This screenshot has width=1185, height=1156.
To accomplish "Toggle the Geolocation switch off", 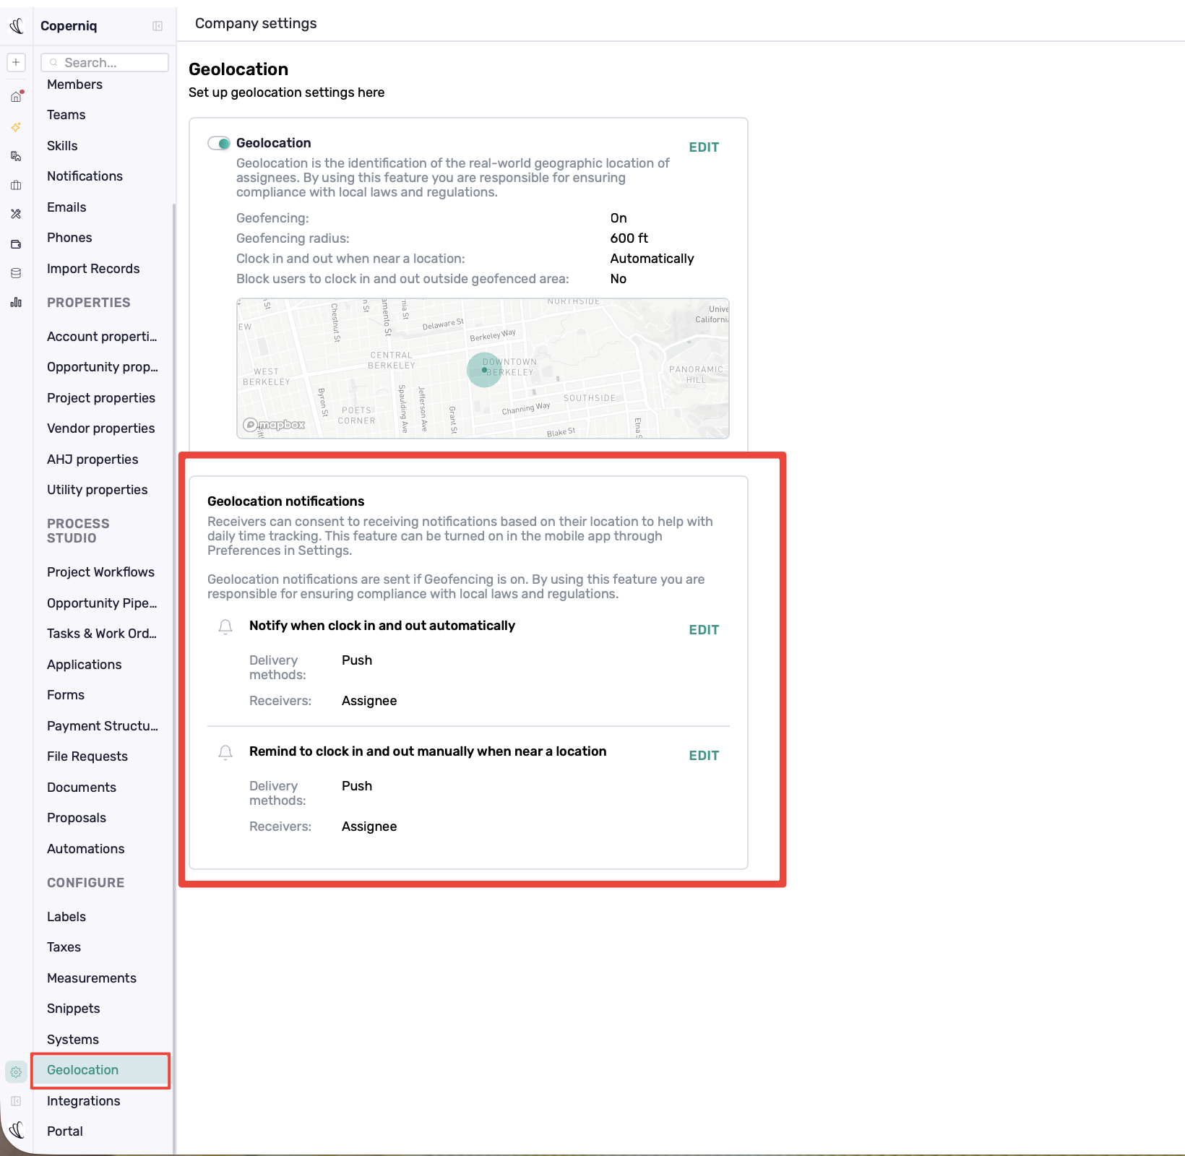I will [x=219, y=143].
